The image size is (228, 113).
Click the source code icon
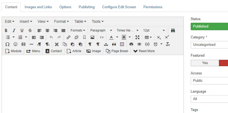pyautogui.click(x=102, y=37)
